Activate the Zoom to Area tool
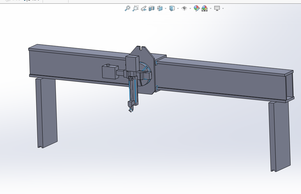The height and width of the screenshot is (194, 301). coord(136,8)
